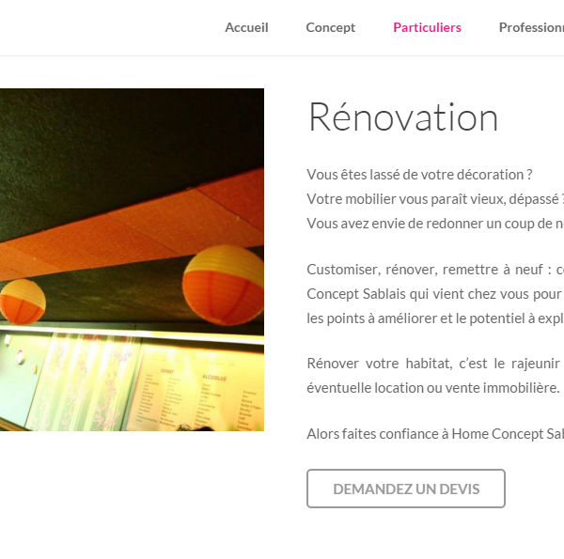564x559 pixels.
Task: Open the Accueil menu item
Action: click(x=246, y=27)
